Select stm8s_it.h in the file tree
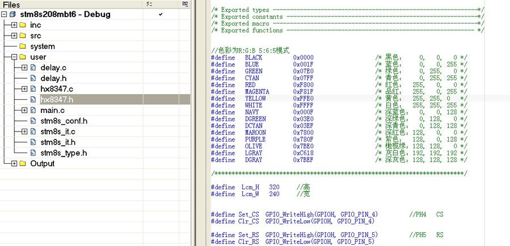510x246 pixels. coord(57,142)
